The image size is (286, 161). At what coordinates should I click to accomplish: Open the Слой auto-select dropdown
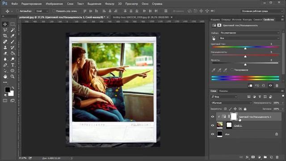point(42,11)
